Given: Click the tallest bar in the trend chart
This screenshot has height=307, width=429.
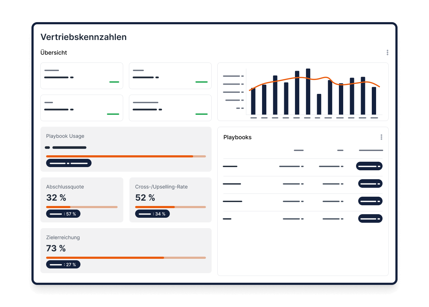Looking at the screenshot, I should (308, 91).
